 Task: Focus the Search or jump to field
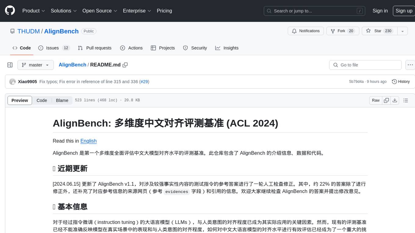click(x=315, y=11)
